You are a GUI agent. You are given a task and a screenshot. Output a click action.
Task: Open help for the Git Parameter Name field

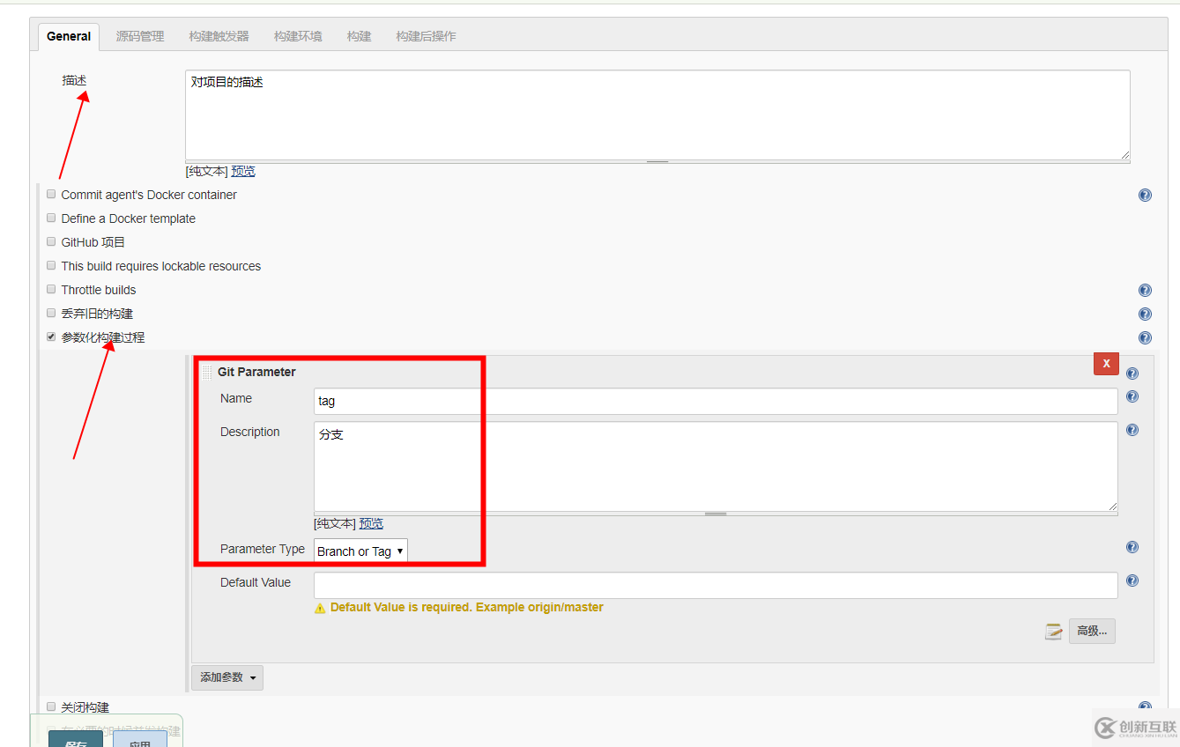(1132, 396)
